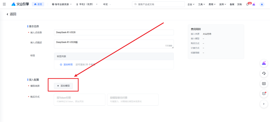Screen dimensions: 270x122
Task: Open the feedback message icon on right
Action: pyautogui.click(x=264, y=94)
